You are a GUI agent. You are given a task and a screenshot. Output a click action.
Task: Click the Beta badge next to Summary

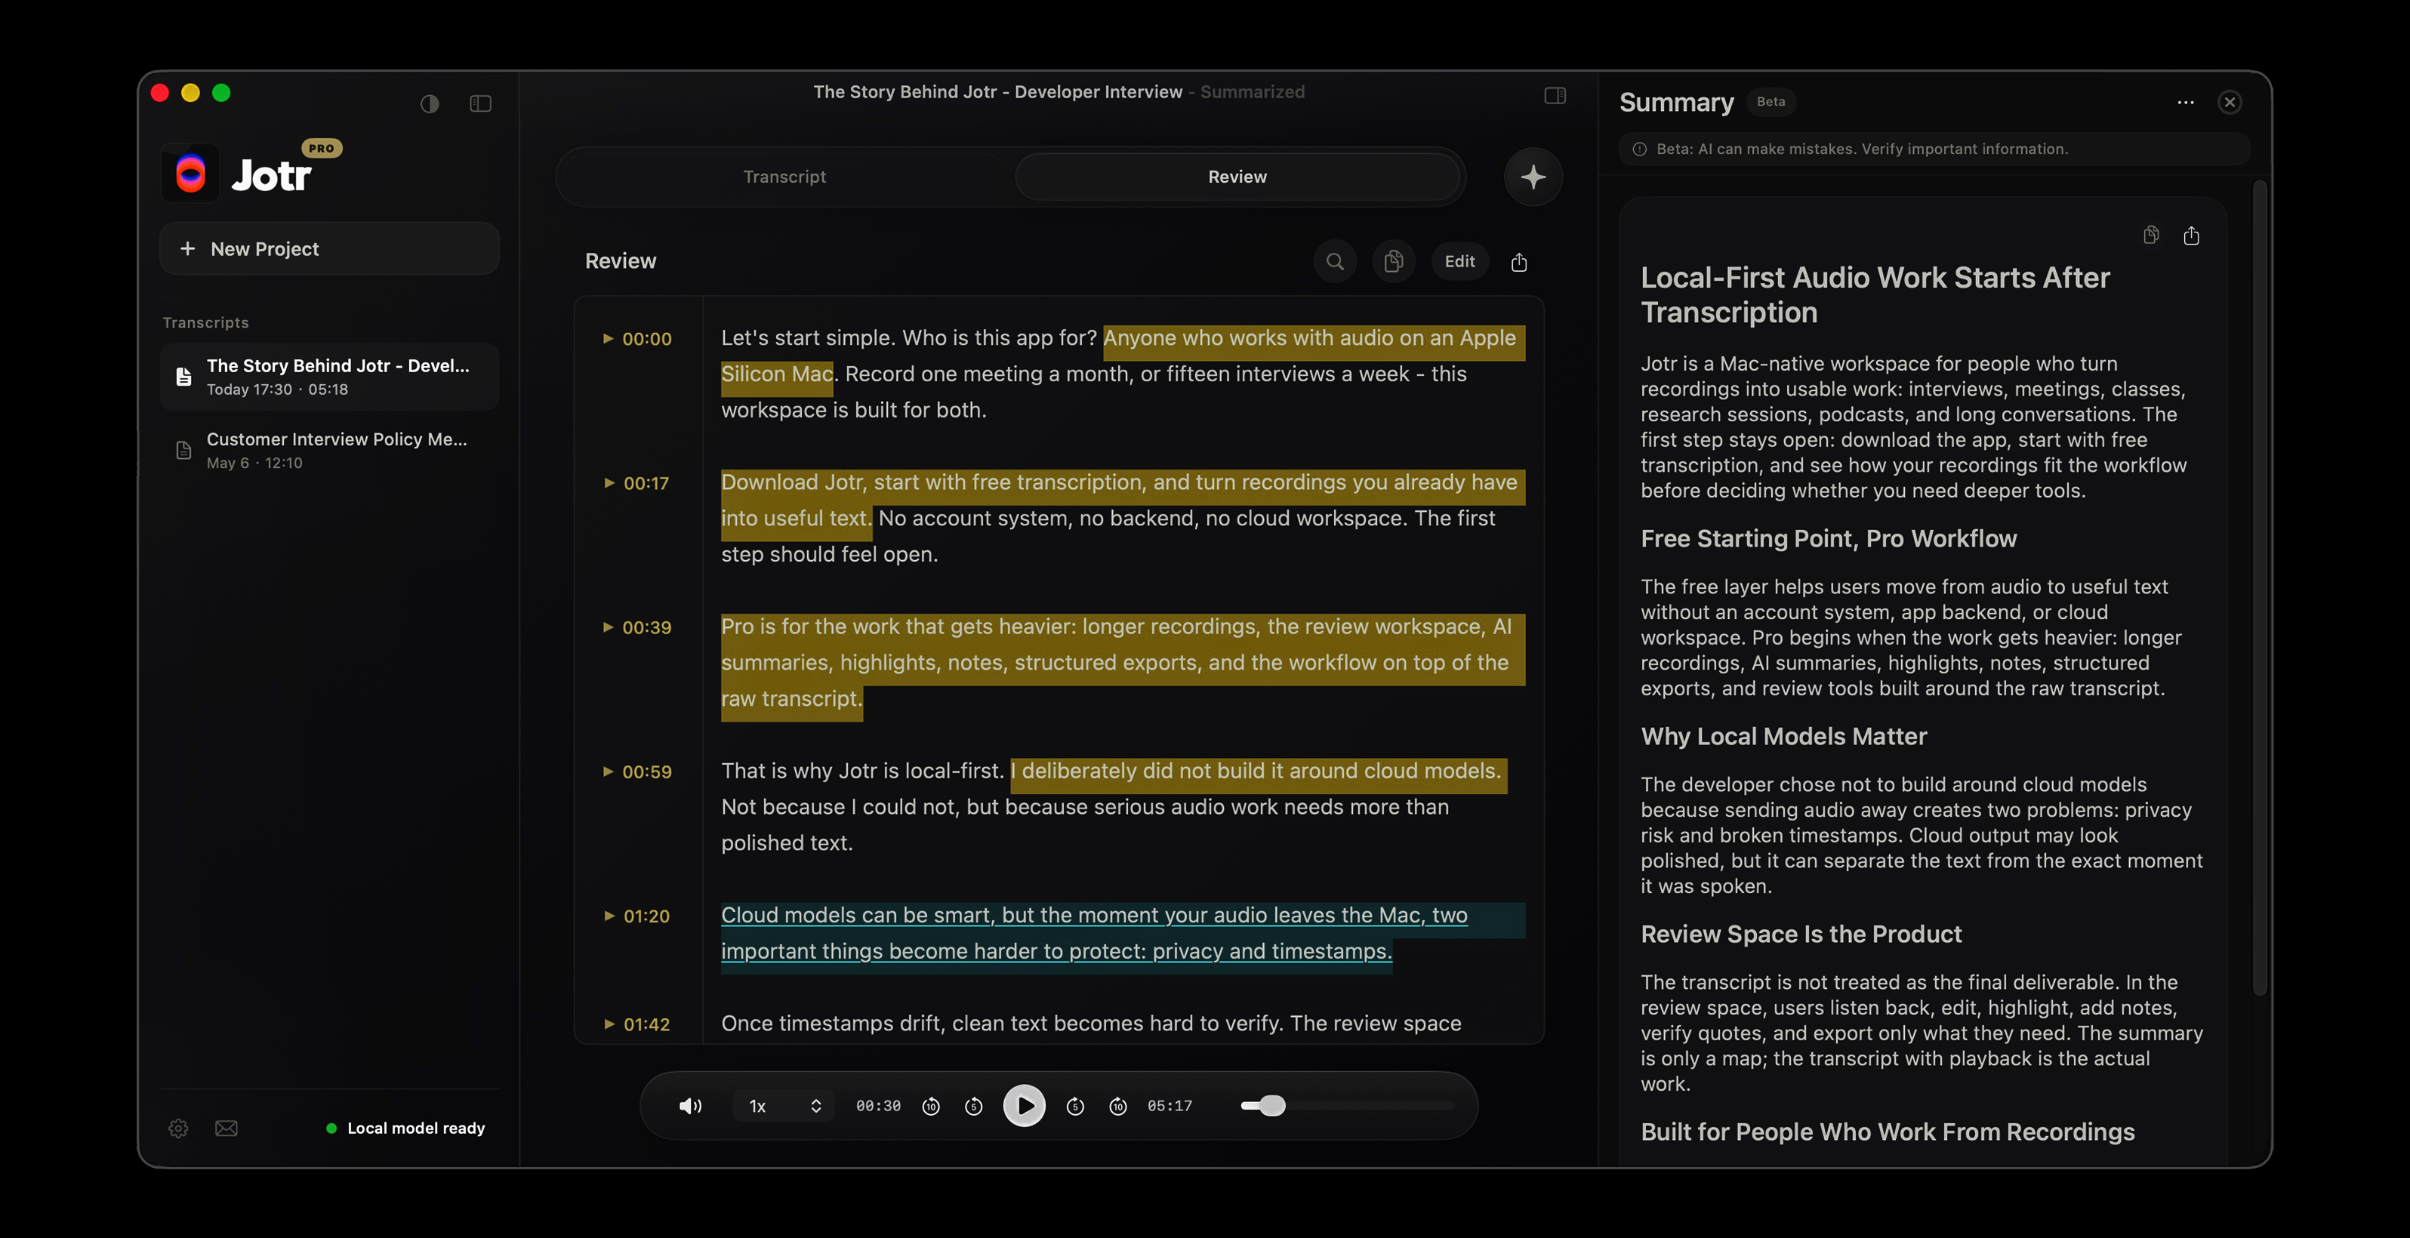click(x=1771, y=102)
